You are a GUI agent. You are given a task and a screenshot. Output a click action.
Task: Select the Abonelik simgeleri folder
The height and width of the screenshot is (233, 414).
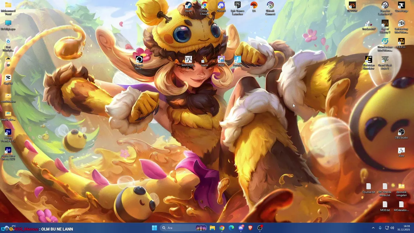pyautogui.click(x=401, y=190)
